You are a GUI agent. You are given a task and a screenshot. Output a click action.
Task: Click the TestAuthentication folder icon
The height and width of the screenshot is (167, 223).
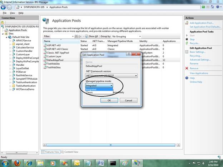click(14, 86)
